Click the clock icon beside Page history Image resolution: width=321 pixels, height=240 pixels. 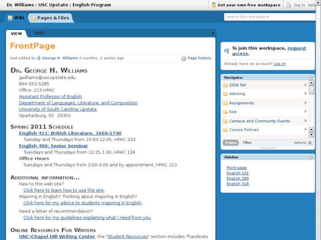coord(183,59)
